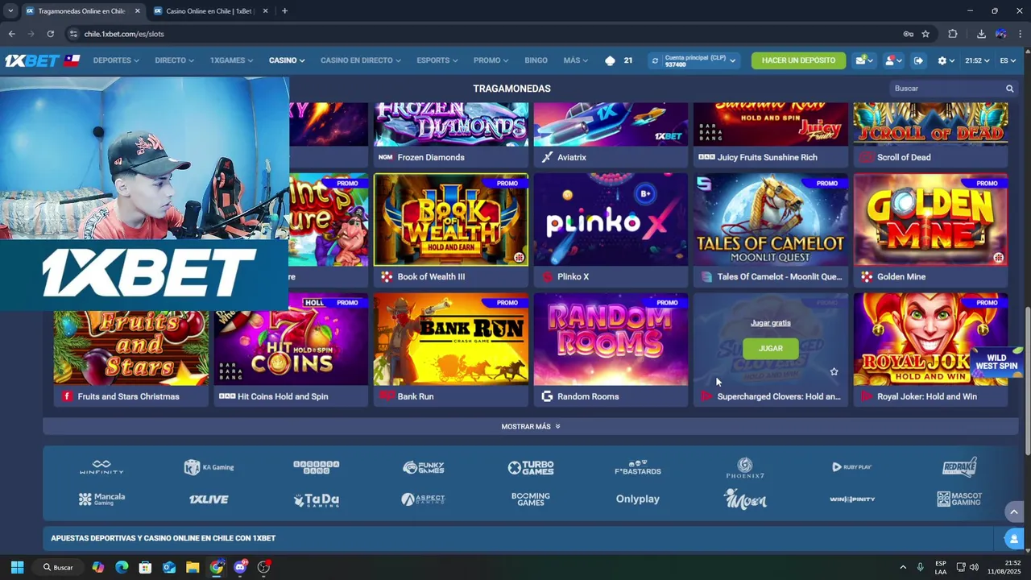The width and height of the screenshot is (1031, 580).
Task: Open Golden Mine game thumbnail
Action: [x=930, y=220]
